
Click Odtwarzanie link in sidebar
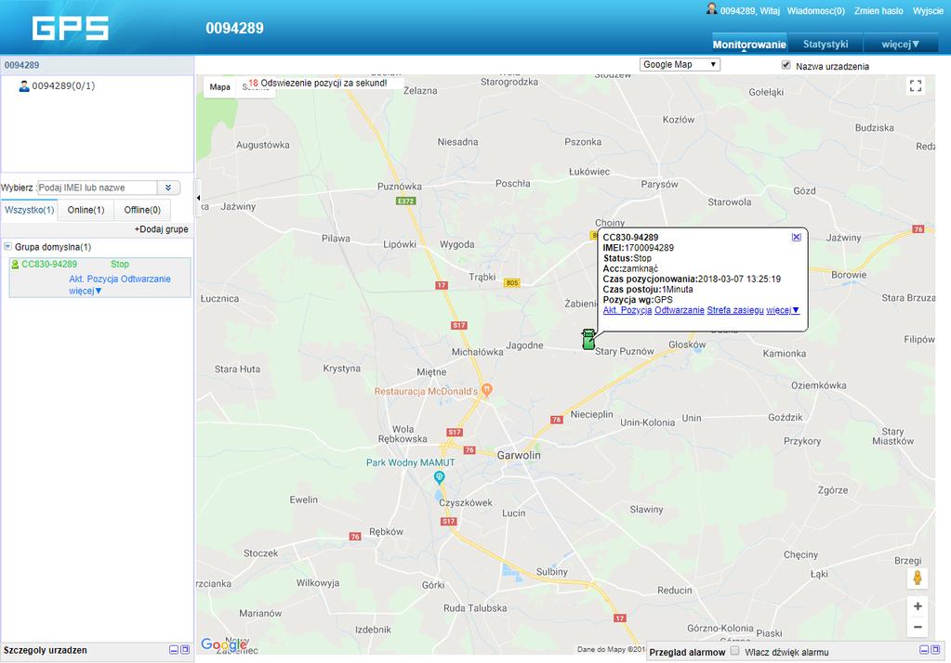(145, 279)
